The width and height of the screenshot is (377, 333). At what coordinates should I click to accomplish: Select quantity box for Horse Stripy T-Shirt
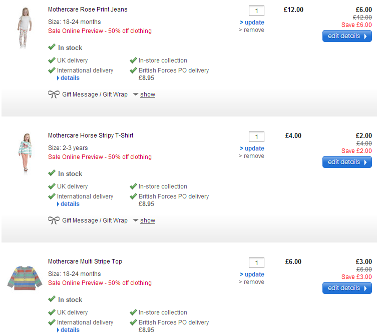tap(256, 137)
